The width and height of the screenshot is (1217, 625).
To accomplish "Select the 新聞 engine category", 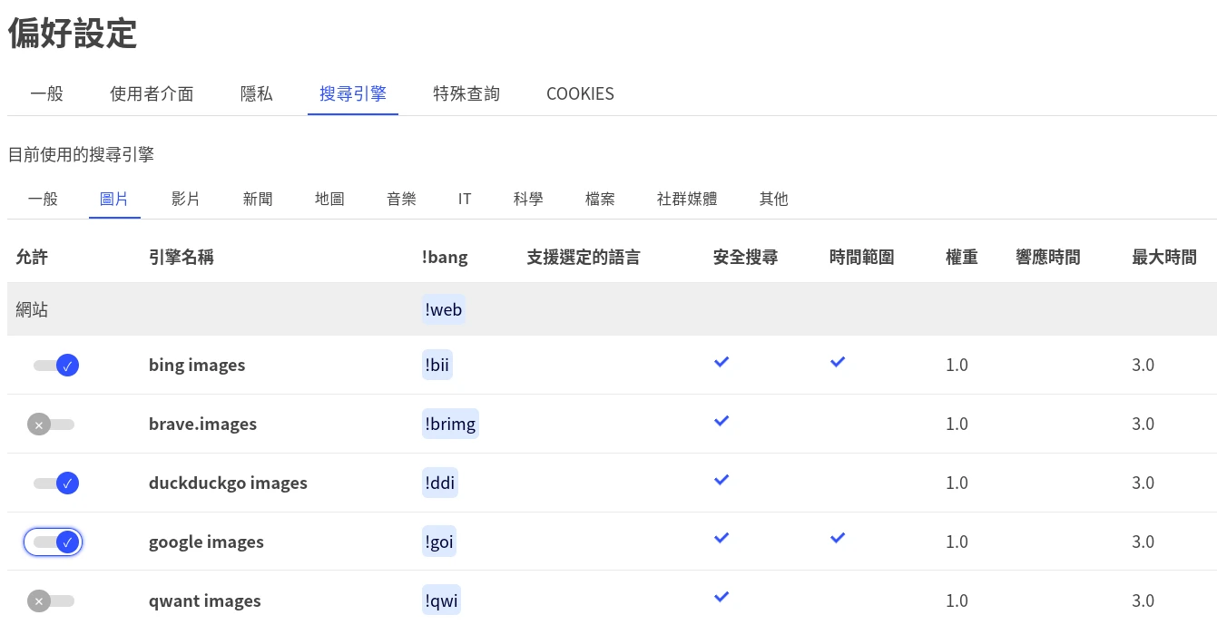I will click(x=258, y=199).
